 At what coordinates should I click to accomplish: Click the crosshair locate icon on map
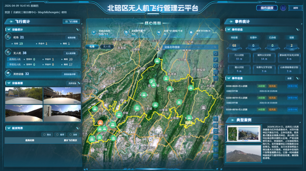pos(216,144)
